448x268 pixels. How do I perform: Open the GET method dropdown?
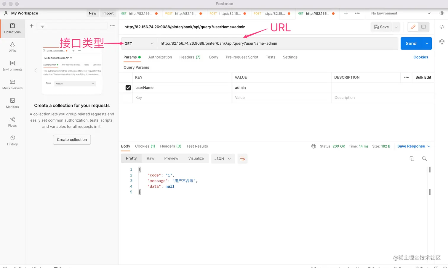tap(139, 43)
